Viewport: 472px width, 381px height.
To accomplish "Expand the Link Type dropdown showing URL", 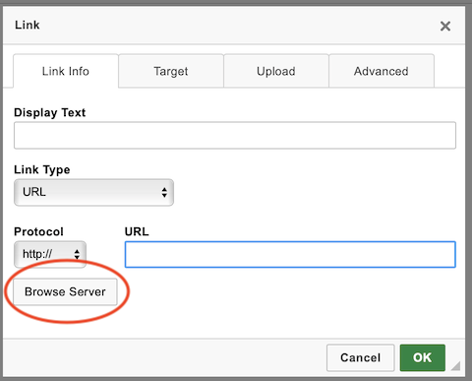I will click(x=93, y=192).
